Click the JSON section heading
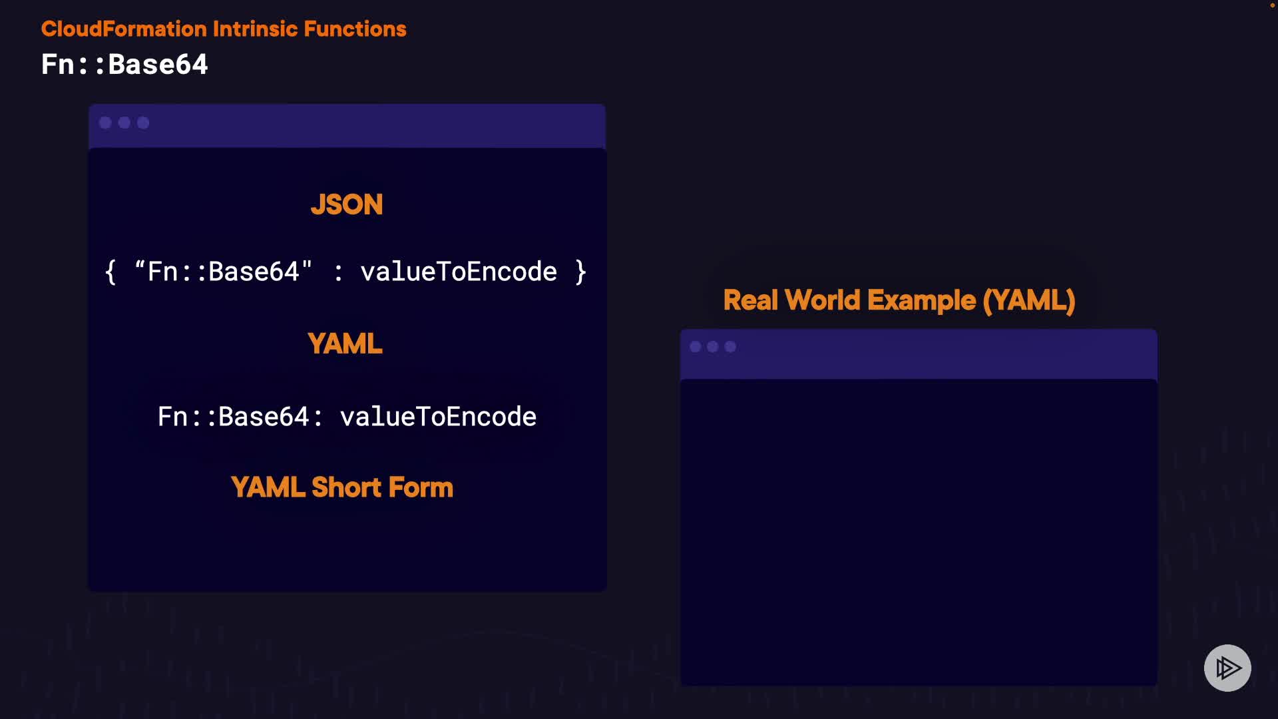 click(346, 204)
